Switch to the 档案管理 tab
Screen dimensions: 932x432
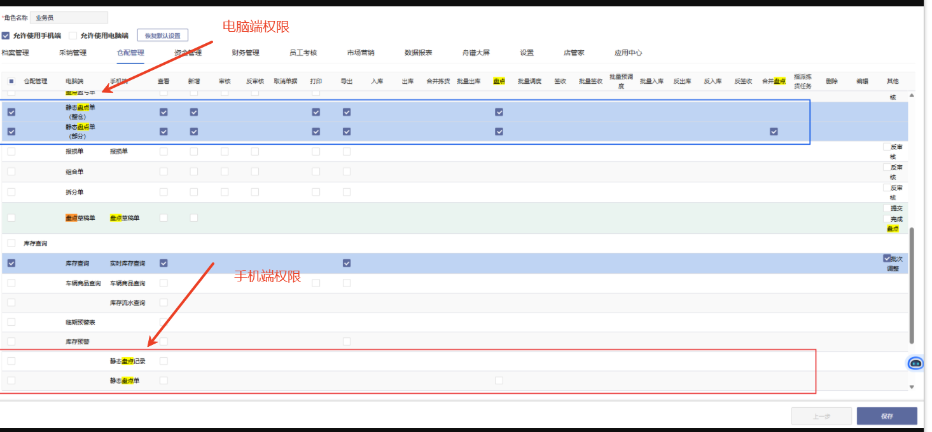click(15, 53)
